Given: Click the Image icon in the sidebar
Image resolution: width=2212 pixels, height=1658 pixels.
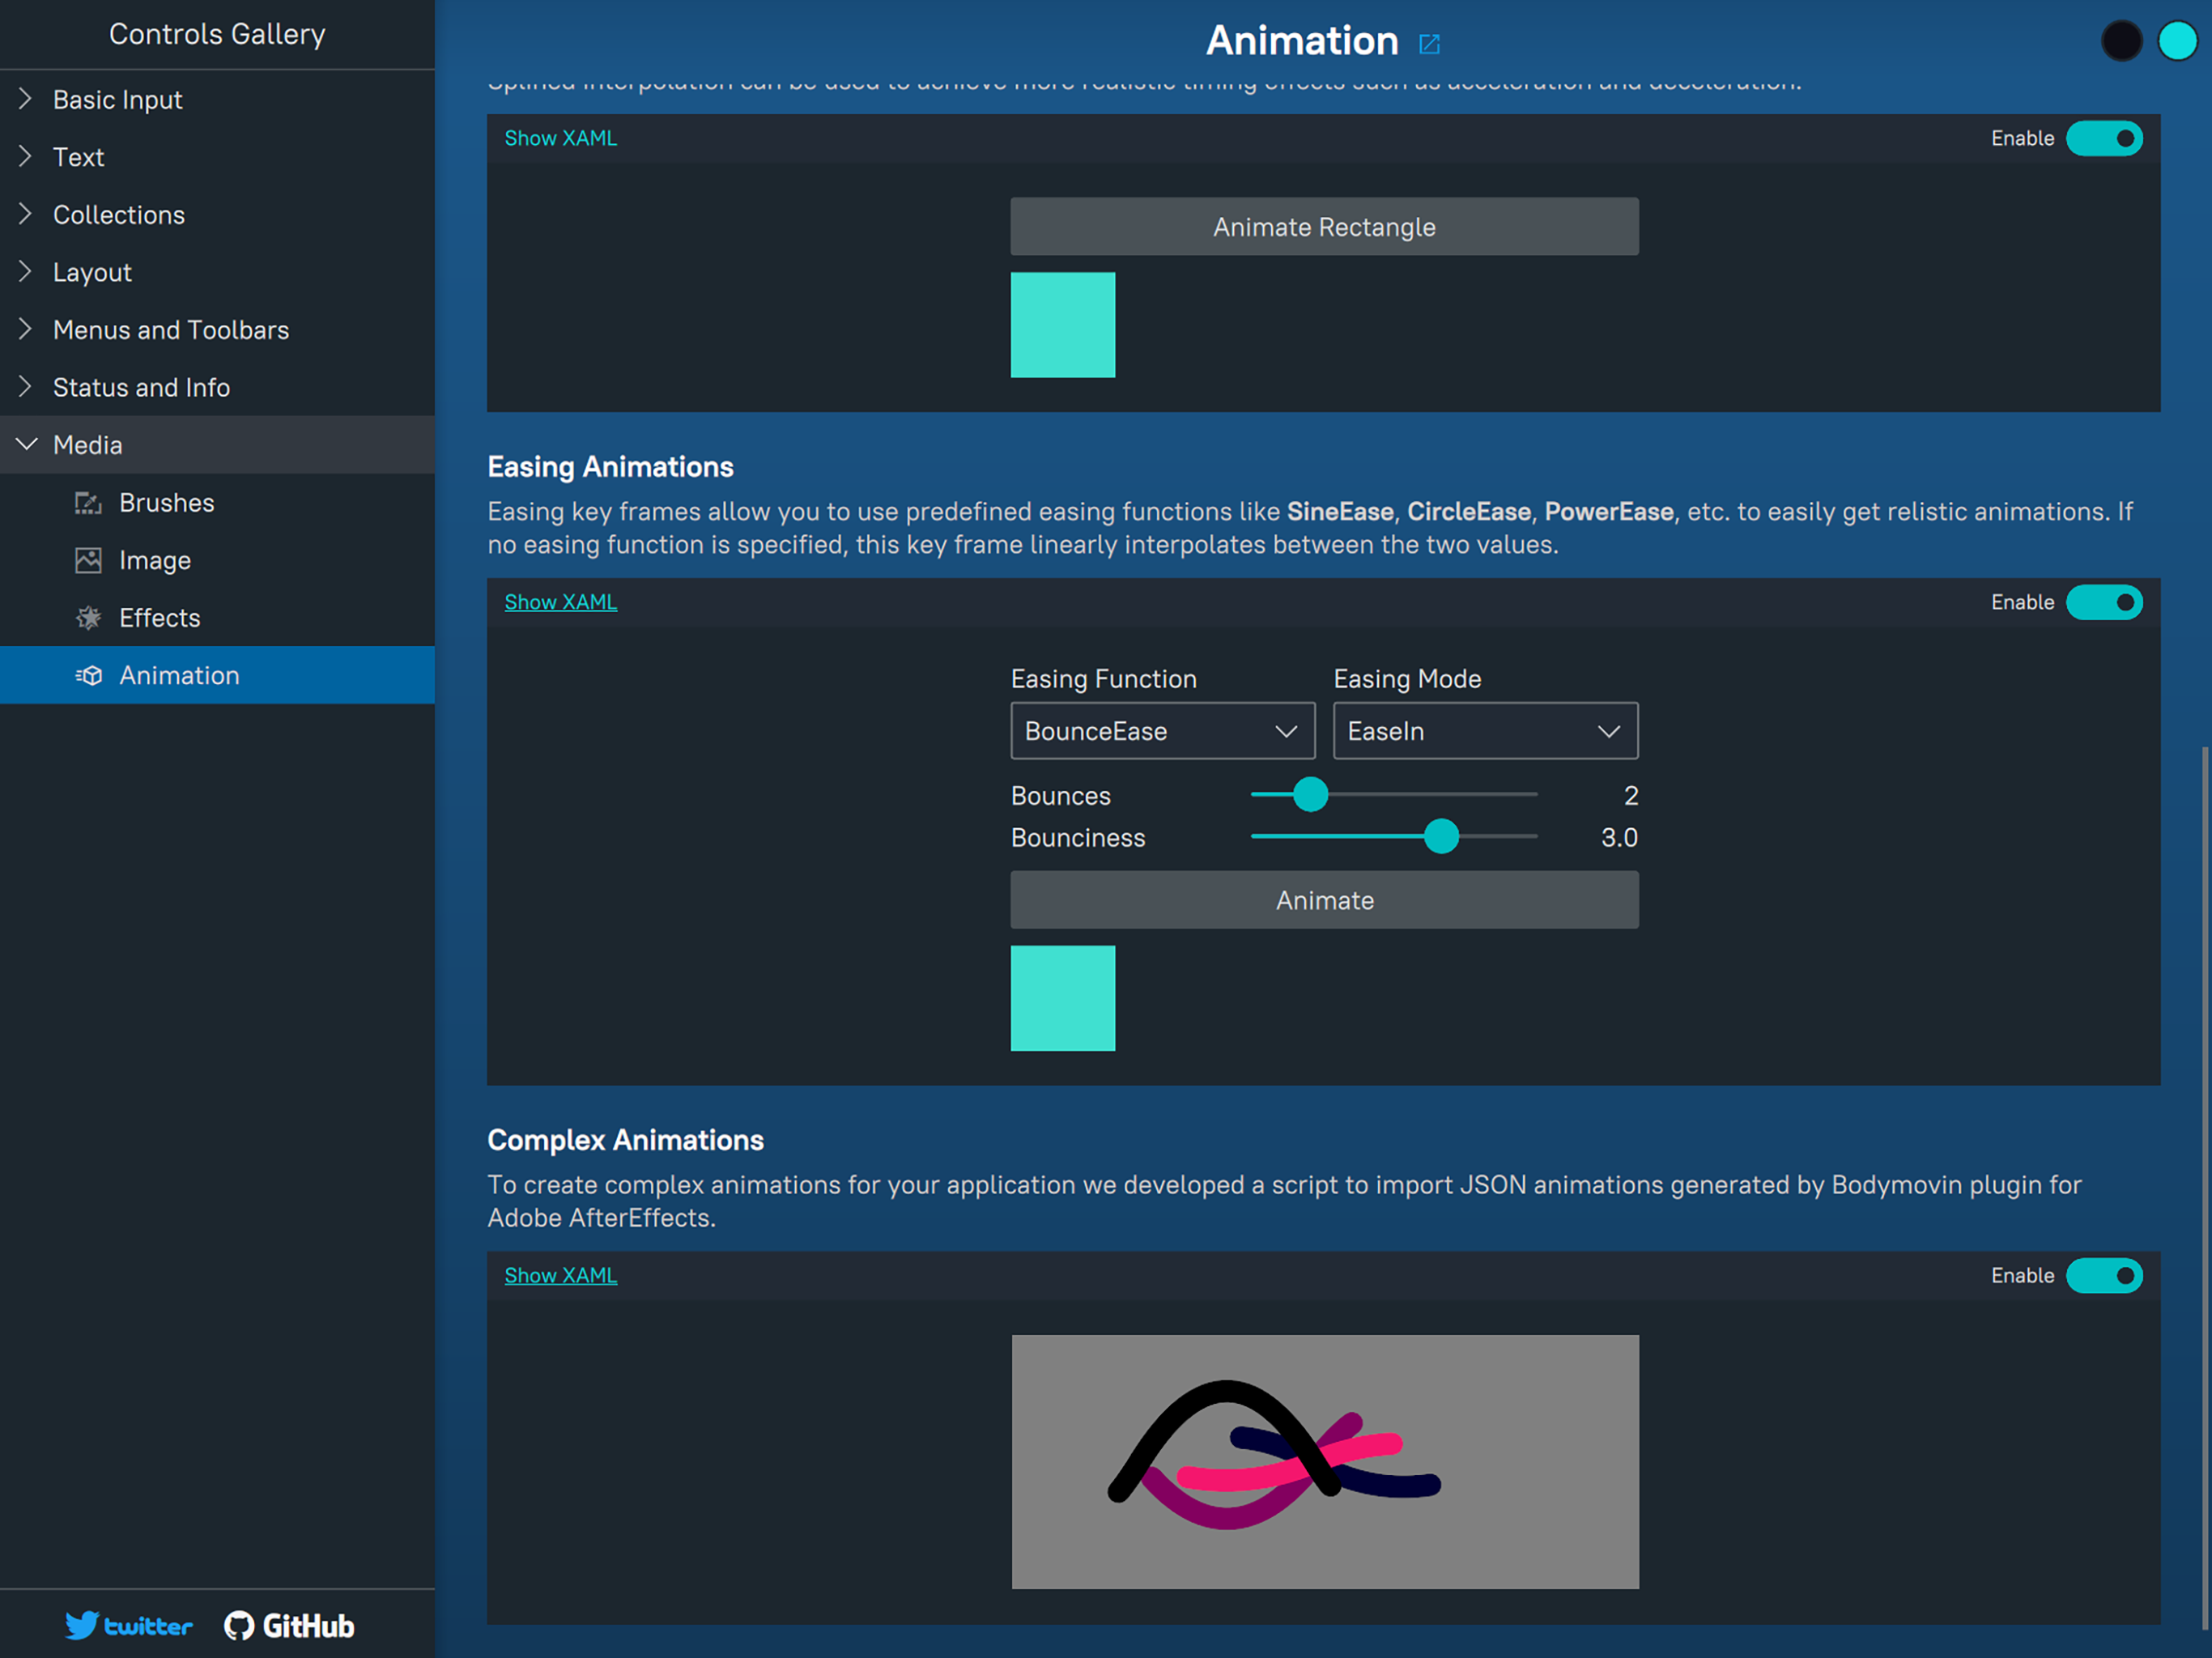Looking at the screenshot, I should pyautogui.click(x=88, y=560).
